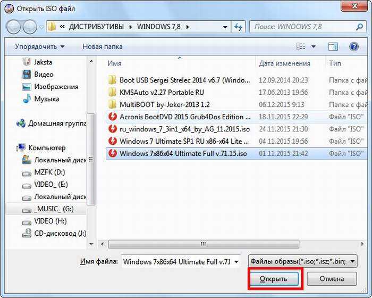Click the Имя файла input field
This screenshot has height=298, width=372.
click(177, 262)
